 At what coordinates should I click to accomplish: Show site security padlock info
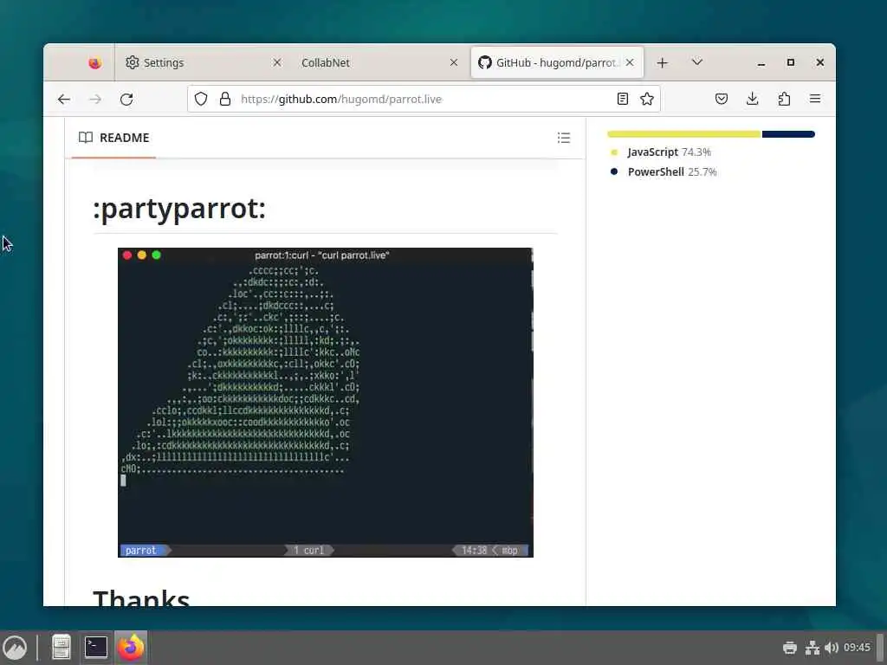tap(225, 99)
